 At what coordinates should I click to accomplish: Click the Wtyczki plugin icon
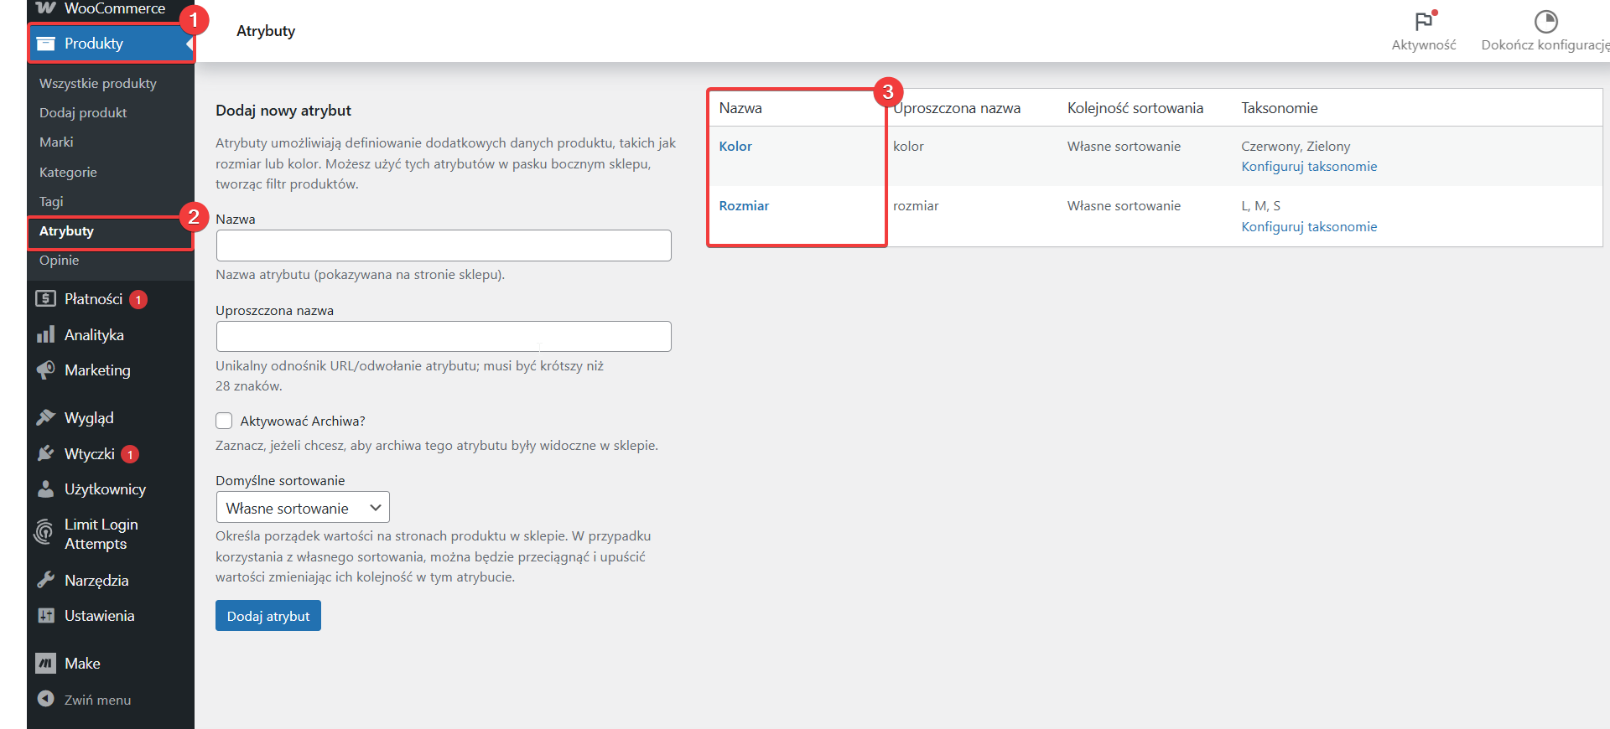coord(45,454)
